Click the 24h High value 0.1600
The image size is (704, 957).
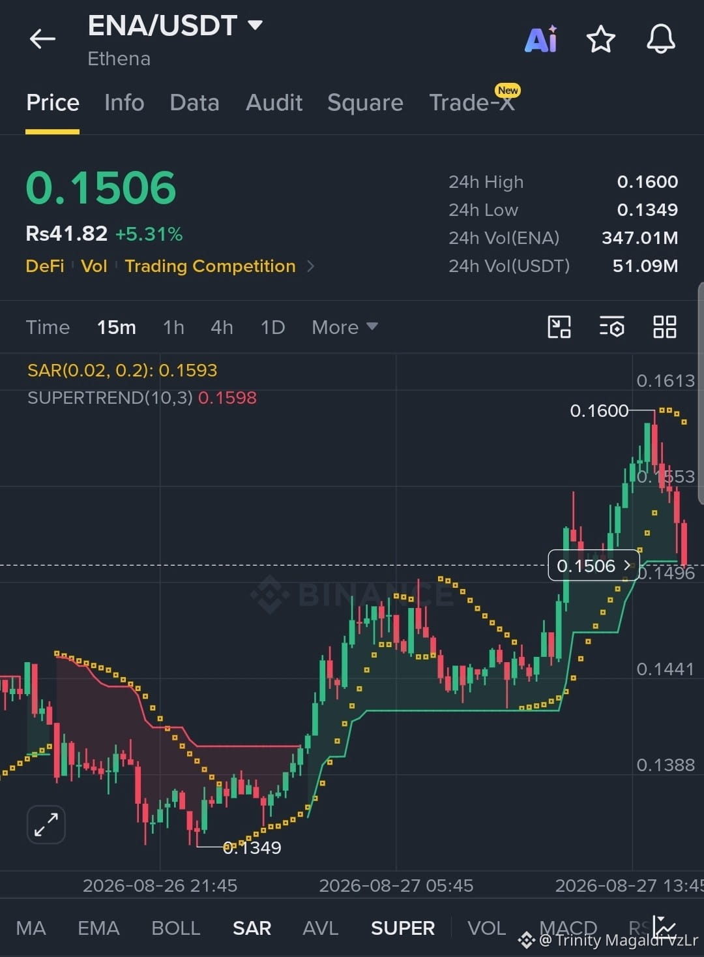point(647,181)
